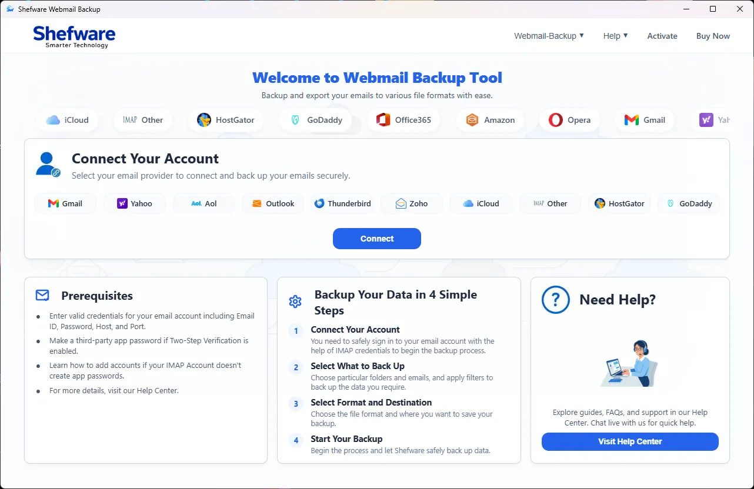Image resolution: width=754 pixels, height=489 pixels.
Task: Select the iCloud chip in the top carousel
Action: (x=67, y=120)
